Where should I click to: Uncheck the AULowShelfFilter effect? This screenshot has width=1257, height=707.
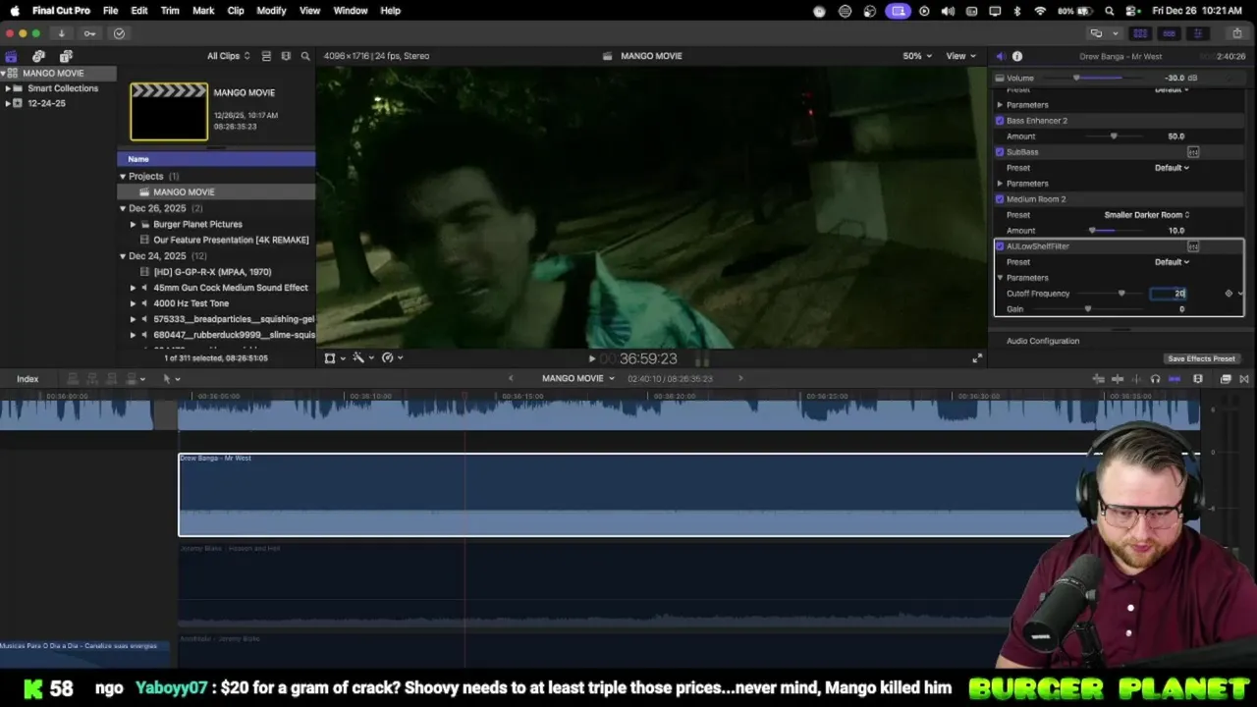(1000, 246)
